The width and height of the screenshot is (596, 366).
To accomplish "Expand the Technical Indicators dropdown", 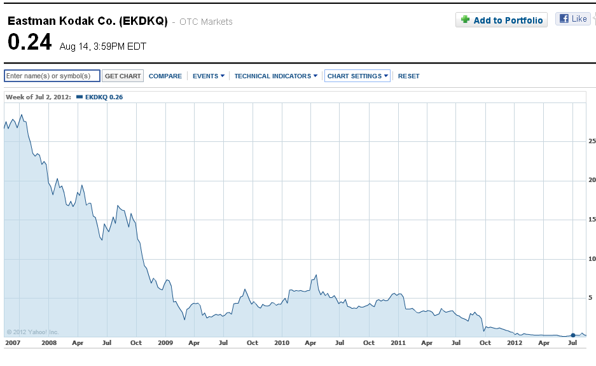I will coord(275,76).
